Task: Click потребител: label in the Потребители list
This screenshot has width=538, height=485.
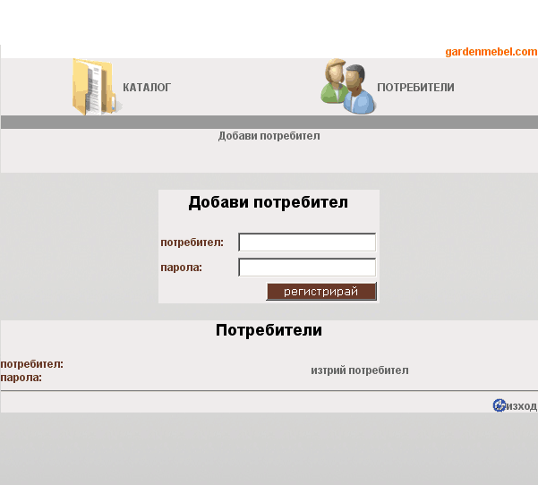Action: coord(32,364)
